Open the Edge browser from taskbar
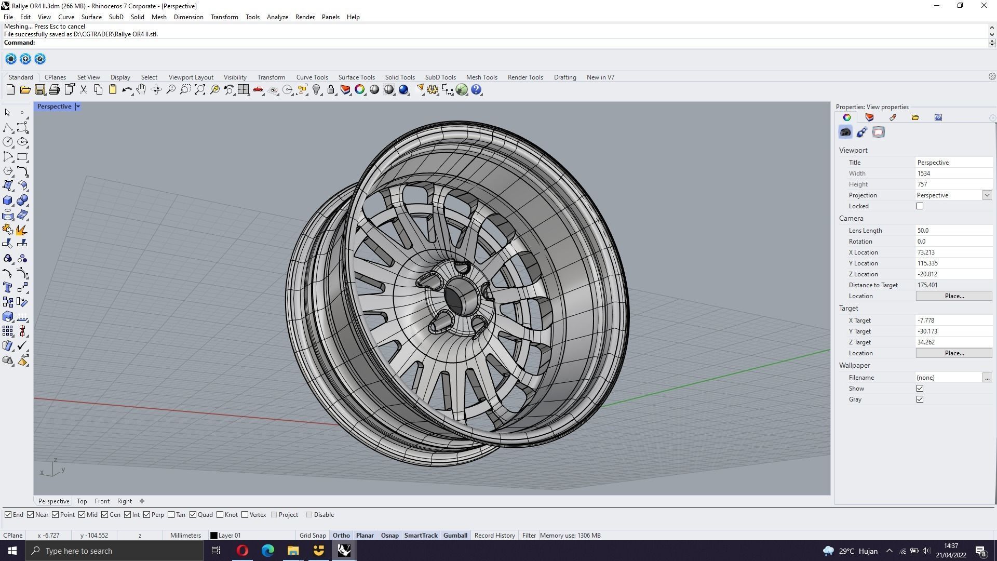997x561 pixels. pyautogui.click(x=267, y=551)
